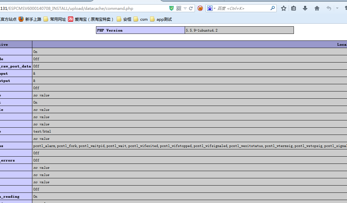The width and height of the screenshot is (347, 203).
Task: Click the URL address field
Action: coord(84,8)
